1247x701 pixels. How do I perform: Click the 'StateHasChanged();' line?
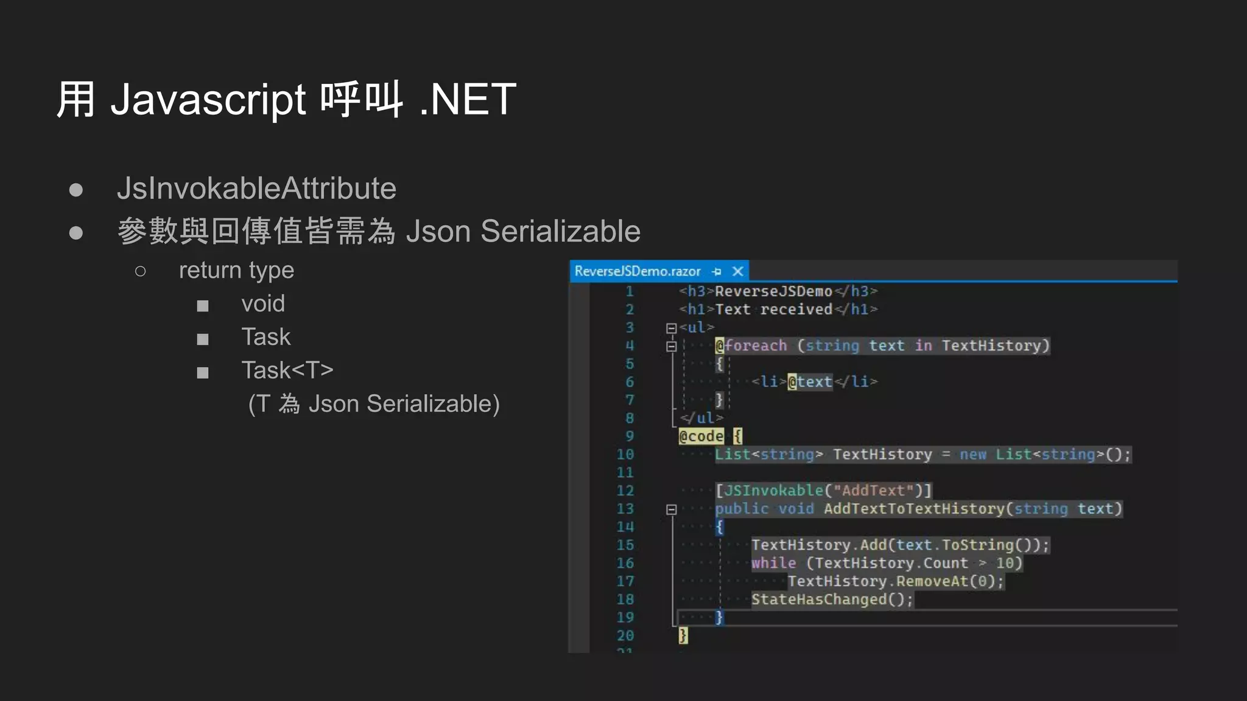(x=832, y=599)
